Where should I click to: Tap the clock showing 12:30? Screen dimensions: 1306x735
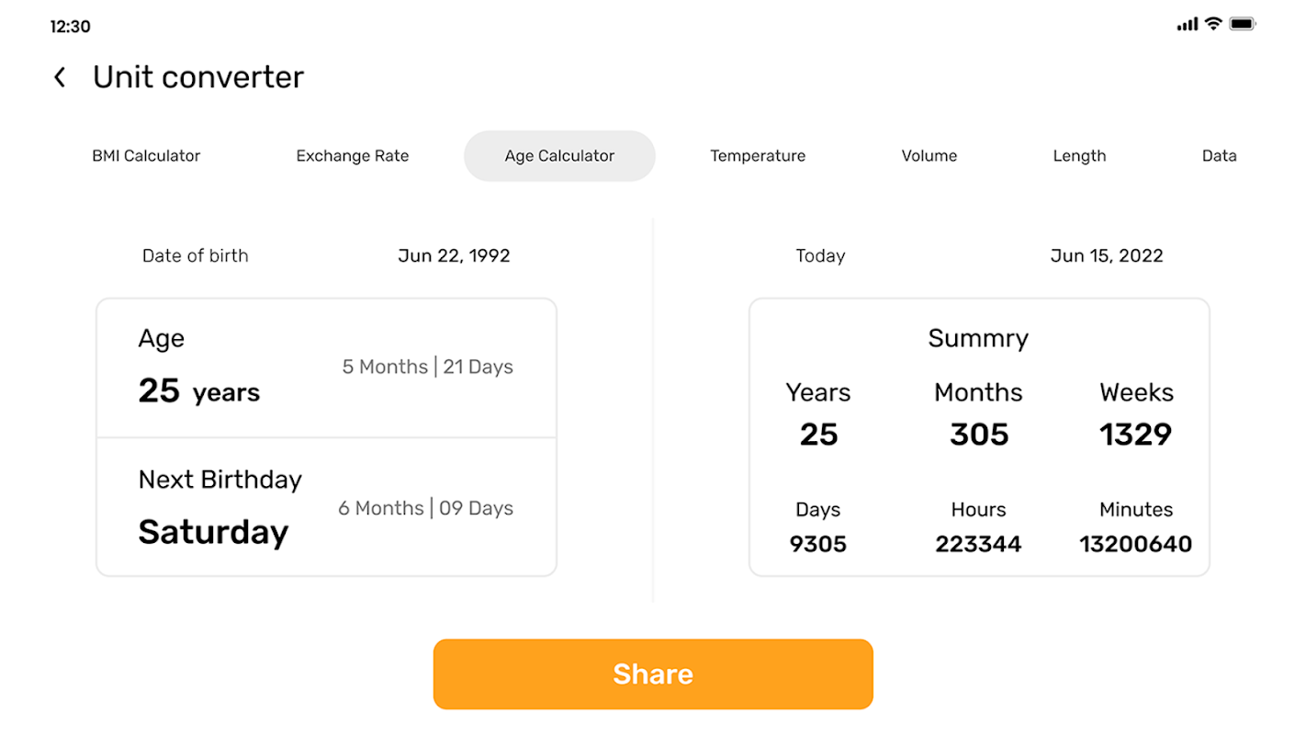(70, 27)
